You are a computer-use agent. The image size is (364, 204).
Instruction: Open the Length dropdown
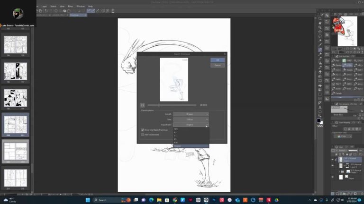coord(191,114)
